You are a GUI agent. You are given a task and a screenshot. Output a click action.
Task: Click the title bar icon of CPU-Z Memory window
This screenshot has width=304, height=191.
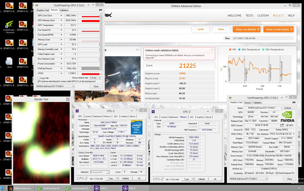(153, 112)
